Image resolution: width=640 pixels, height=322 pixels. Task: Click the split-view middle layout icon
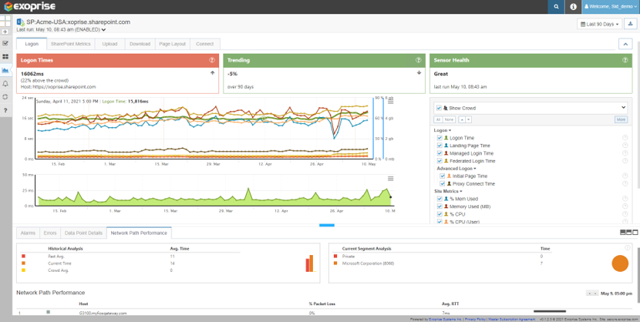click(x=629, y=233)
